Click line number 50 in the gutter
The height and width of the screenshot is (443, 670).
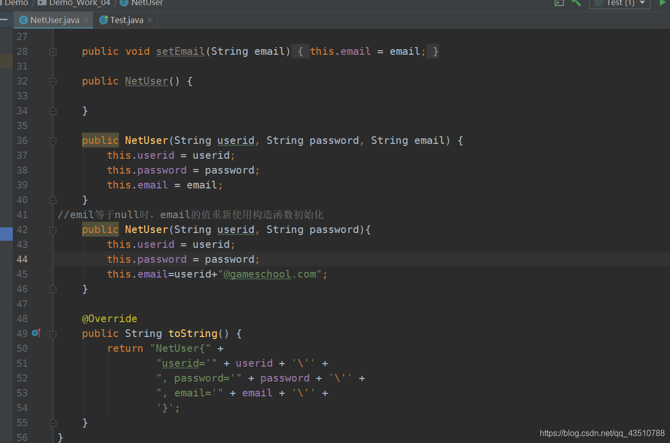[x=22, y=348]
